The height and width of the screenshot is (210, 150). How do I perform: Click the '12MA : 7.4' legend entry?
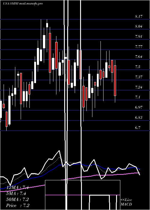pyautogui.click(x=17, y=187)
